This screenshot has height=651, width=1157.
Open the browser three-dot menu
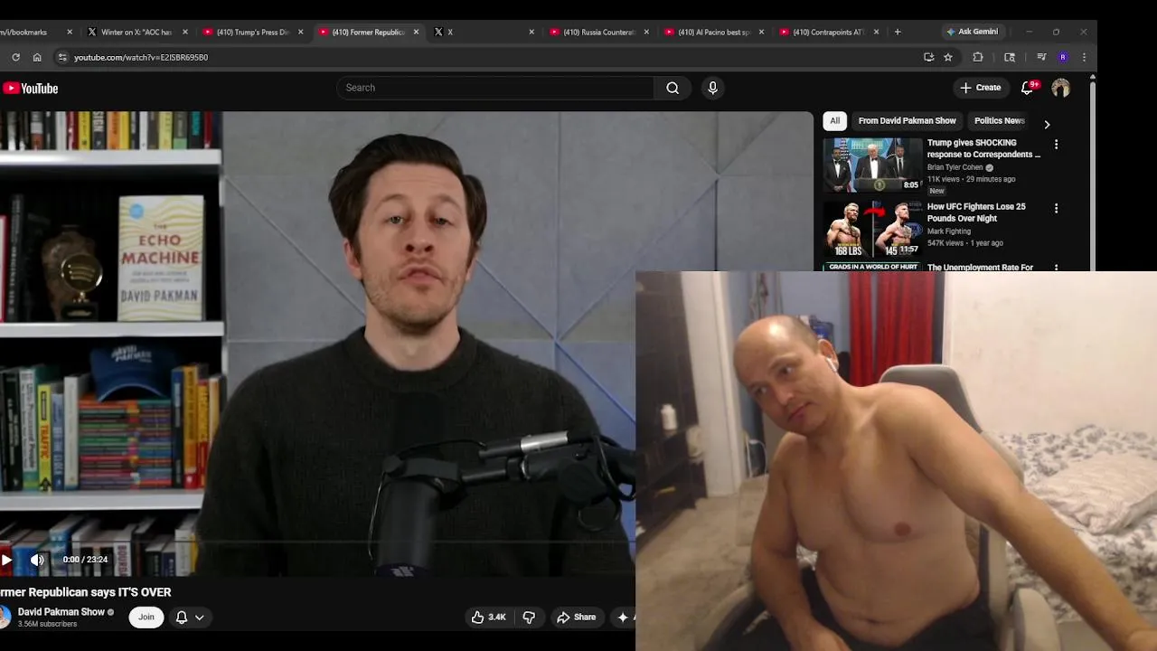(1084, 57)
